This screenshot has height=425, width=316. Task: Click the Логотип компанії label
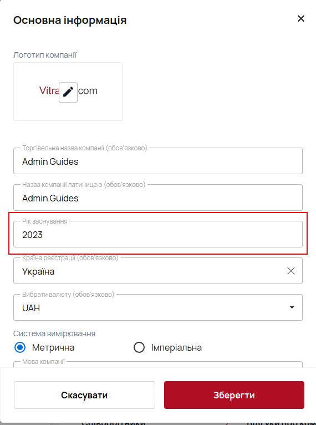pyautogui.click(x=45, y=55)
